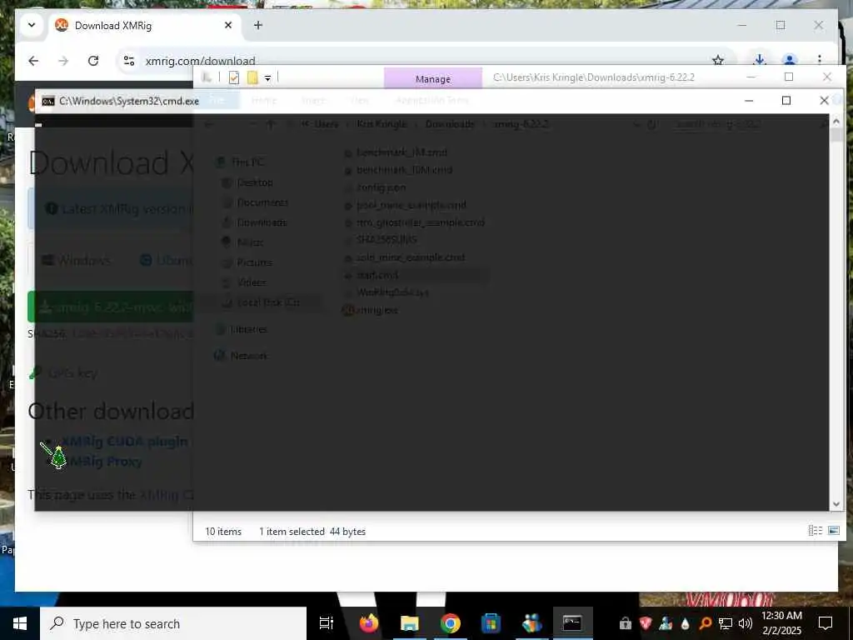Go back in Chrome
This screenshot has height=640, width=853.
coord(33,60)
